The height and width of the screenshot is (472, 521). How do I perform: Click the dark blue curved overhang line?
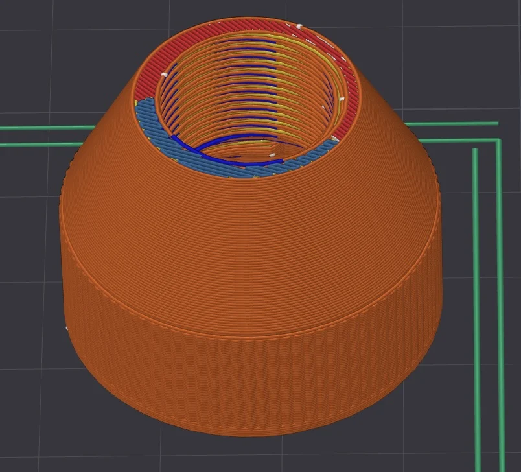[x=233, y=155]
